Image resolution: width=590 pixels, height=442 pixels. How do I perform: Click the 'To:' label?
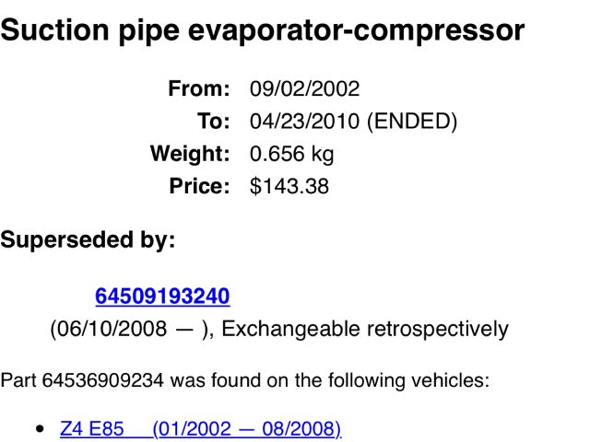tap(213, 122)
